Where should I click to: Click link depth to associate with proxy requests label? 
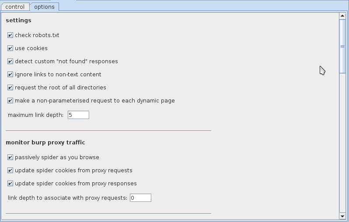pyautogui.click(x=67, y=198)
